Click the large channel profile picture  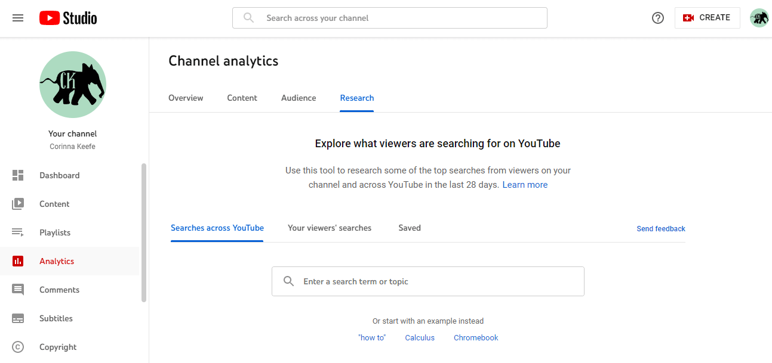pyautogui.click(x=73, y=85)
